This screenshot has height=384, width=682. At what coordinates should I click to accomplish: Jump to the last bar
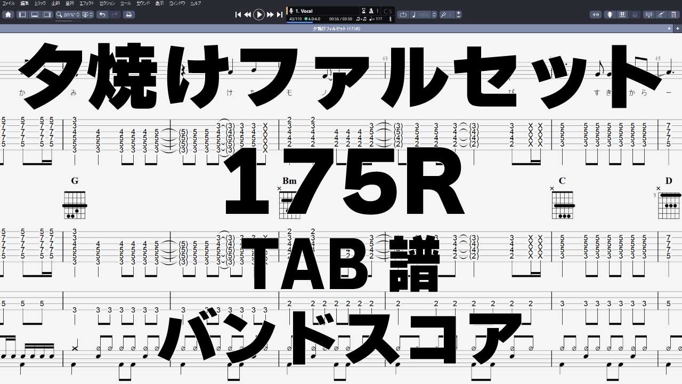279,14
